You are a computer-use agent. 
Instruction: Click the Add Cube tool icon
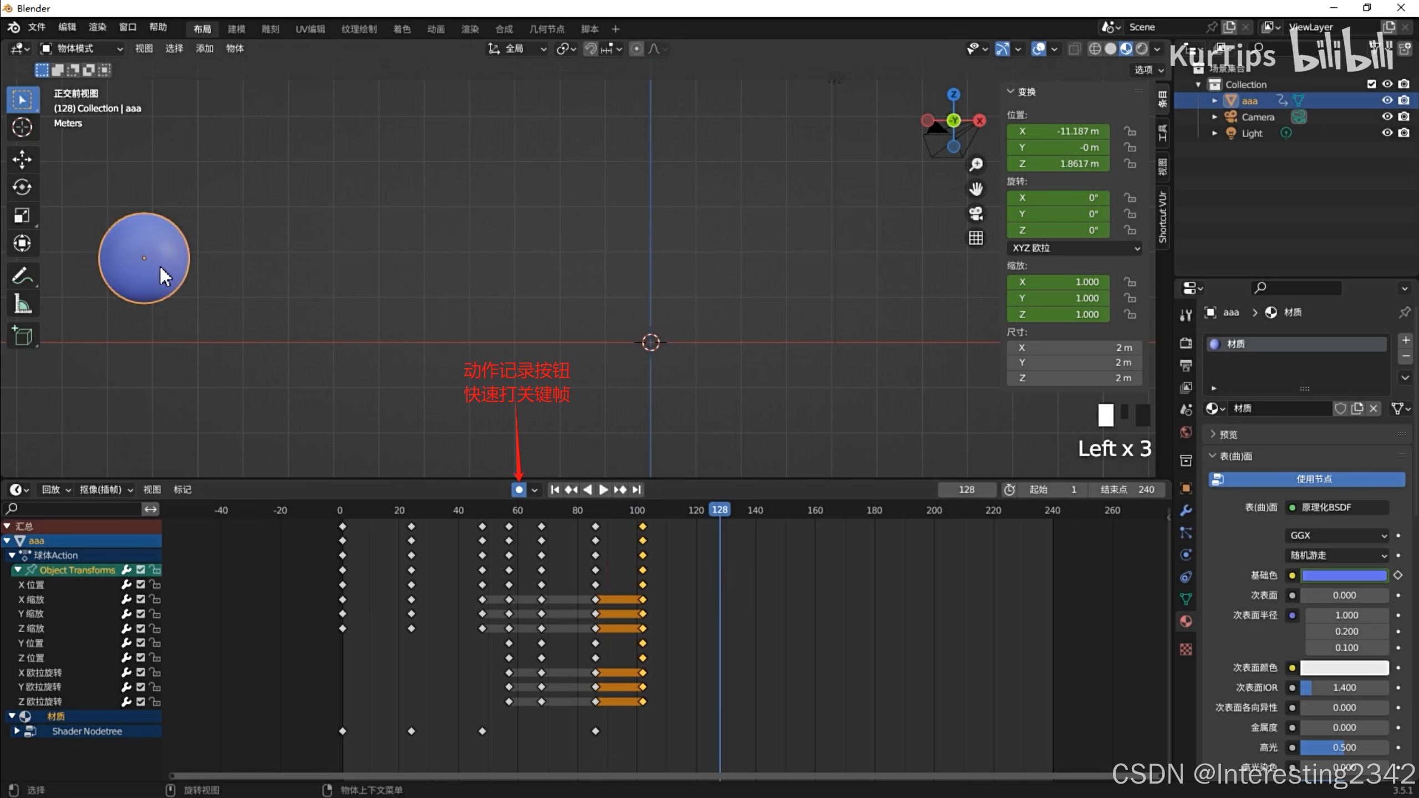coord(22,336)
